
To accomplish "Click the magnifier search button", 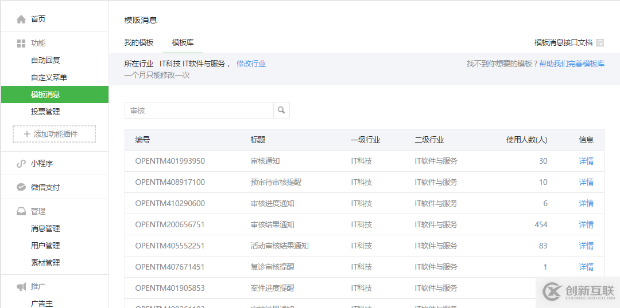I will coord(281,110).
